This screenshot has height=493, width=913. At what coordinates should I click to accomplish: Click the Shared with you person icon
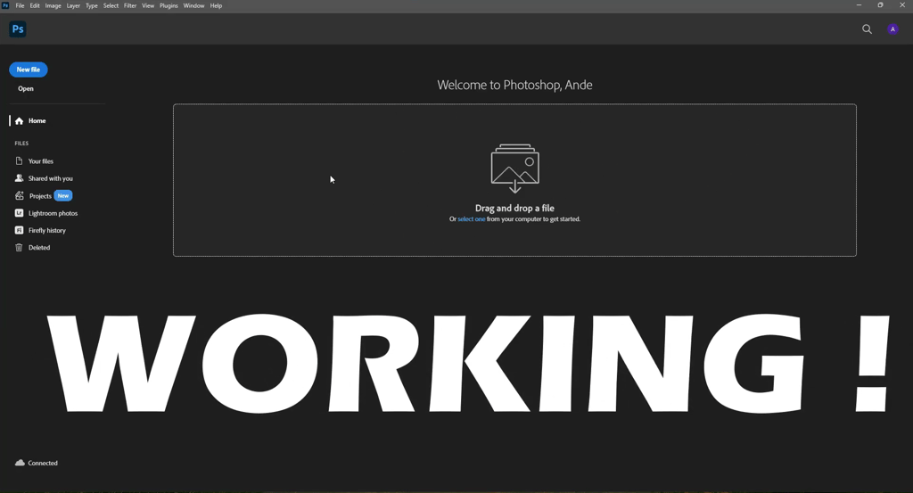coord(20,178)
